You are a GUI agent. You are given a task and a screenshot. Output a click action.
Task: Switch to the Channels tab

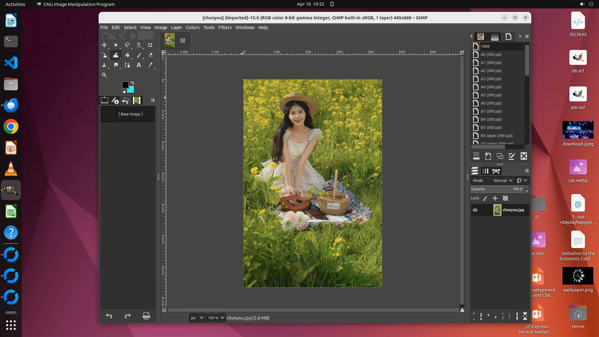(x=485, y=171)
